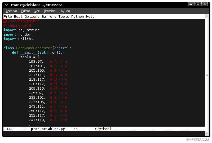Click the 237:105 table entry
The image size is (212, 143).
37,102
